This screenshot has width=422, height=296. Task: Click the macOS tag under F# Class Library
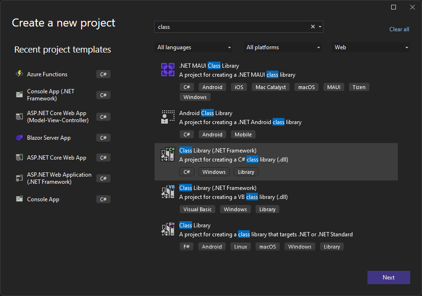pyautogui.click(x=267, y=247)
